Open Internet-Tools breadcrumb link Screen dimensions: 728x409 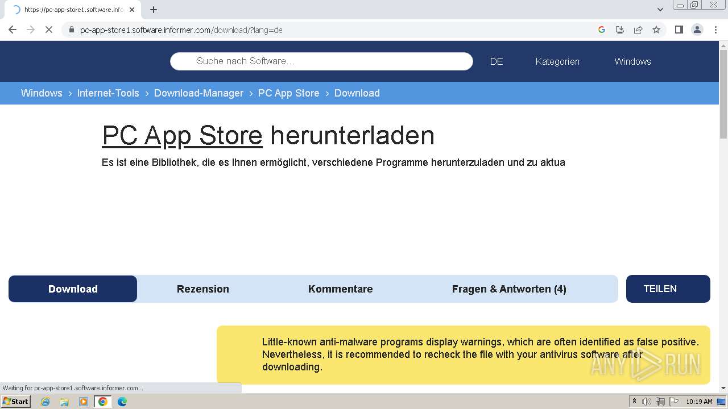pyautogui.click(x=108, y=93)
